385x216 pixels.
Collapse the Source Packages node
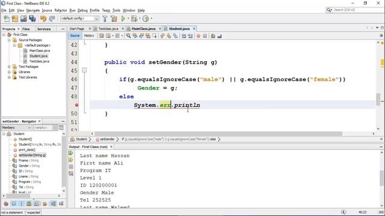point(9,40)
